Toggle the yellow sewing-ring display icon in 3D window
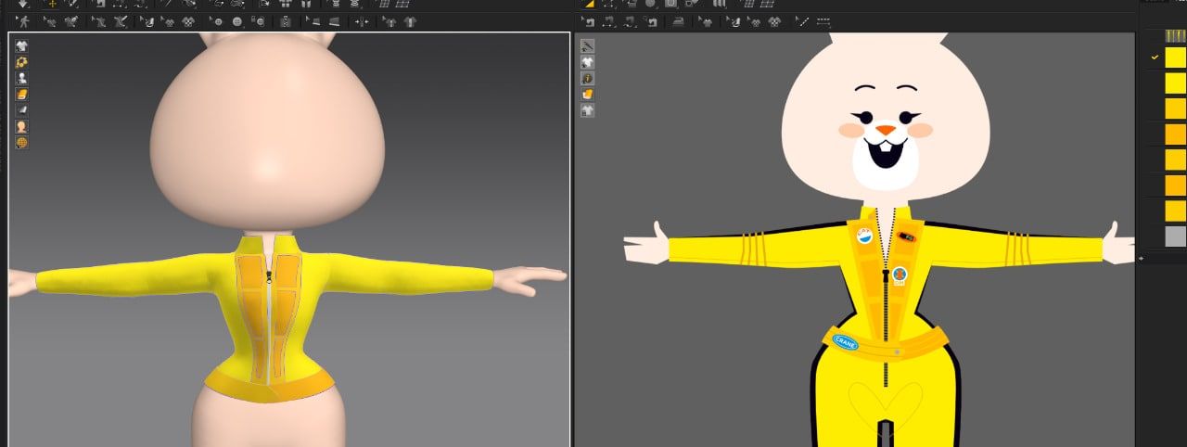This screenshot has width=1187, height=447. point(21,62)
